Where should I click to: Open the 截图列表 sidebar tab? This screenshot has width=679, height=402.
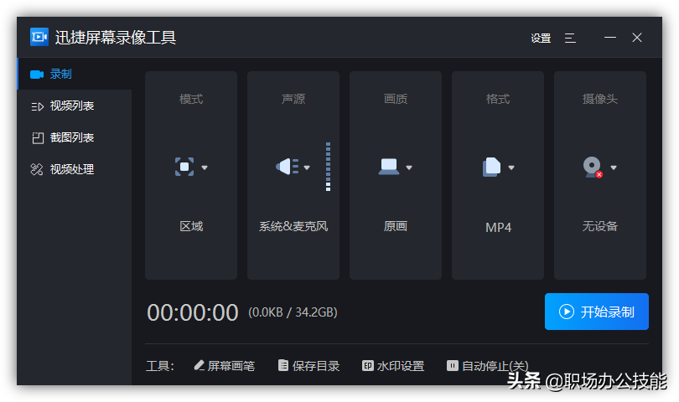[x=74, y=137]
